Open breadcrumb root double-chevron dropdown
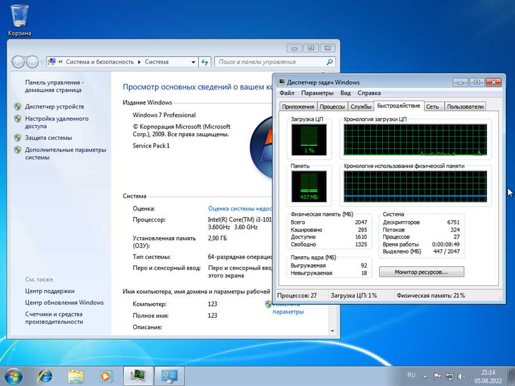The width and height of the screenshot is (515, 386). pyautogui.click(x=61, y=62)
